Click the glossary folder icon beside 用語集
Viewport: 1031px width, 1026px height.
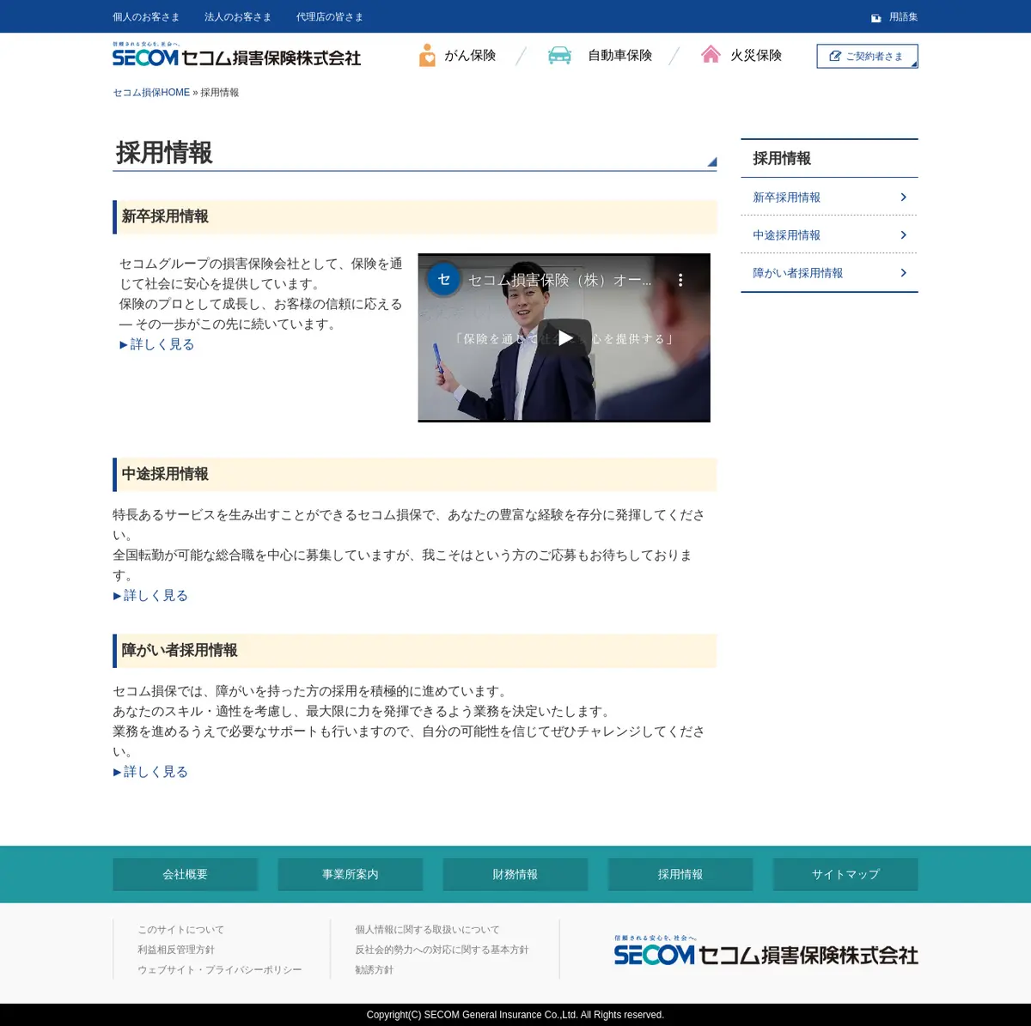point(875,17)
